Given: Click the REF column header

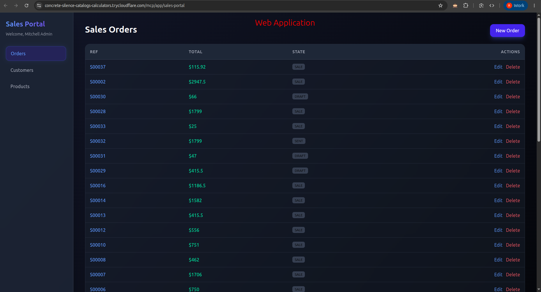Looking at the screenshot, I should coord(94,52).
